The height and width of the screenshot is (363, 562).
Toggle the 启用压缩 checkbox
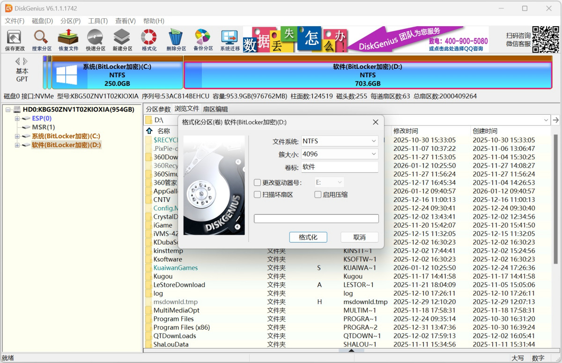318,194
